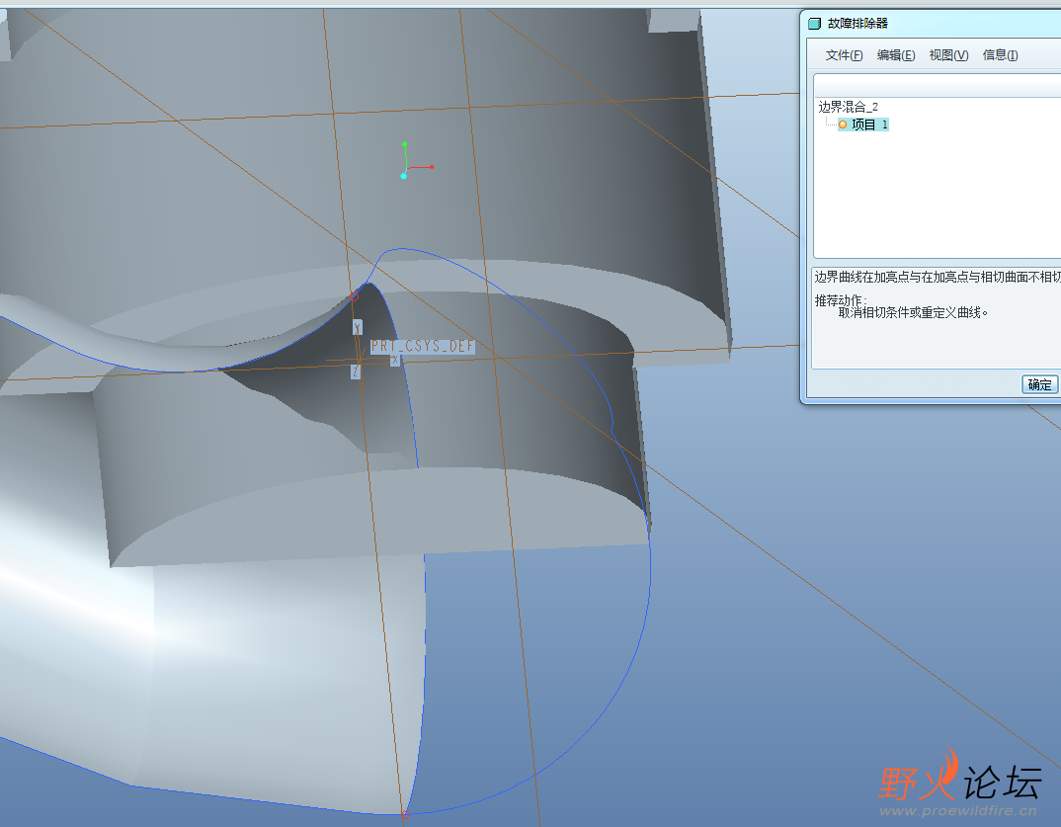
Task: Click the red tip of spin center triad
Action: (x=432, y=167)
